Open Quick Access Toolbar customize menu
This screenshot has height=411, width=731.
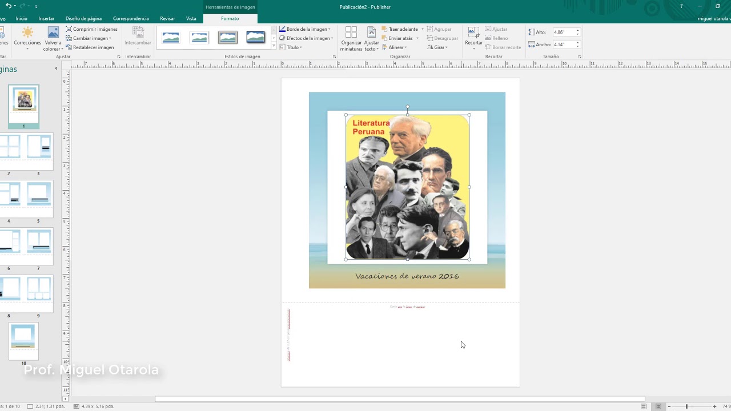pos(36,6)
